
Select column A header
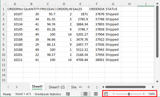tap(15, 4)
